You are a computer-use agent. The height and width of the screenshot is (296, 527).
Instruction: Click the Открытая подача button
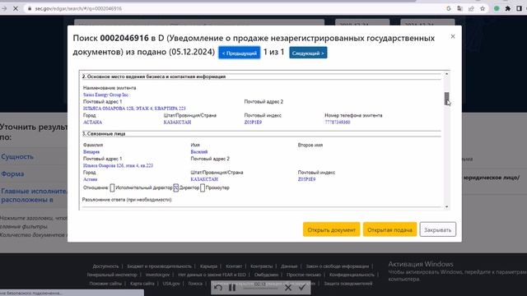point(389,229)
